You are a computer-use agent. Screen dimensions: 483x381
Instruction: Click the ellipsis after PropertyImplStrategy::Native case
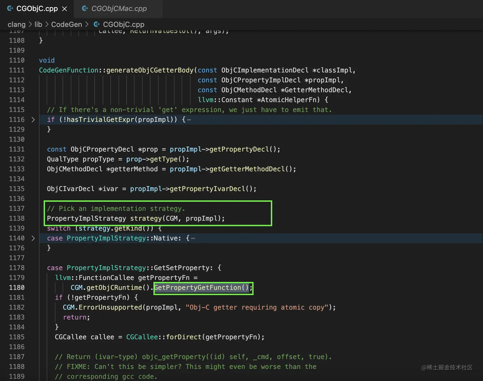tap(193, 238)
